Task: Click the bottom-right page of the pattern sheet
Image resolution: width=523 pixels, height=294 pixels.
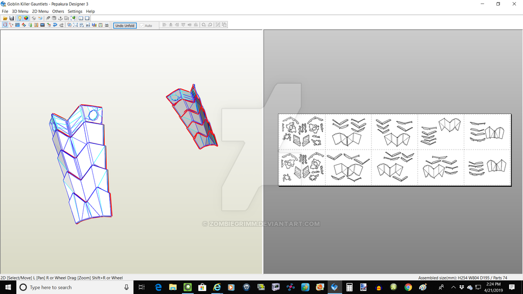Action: tap(488, 167)
